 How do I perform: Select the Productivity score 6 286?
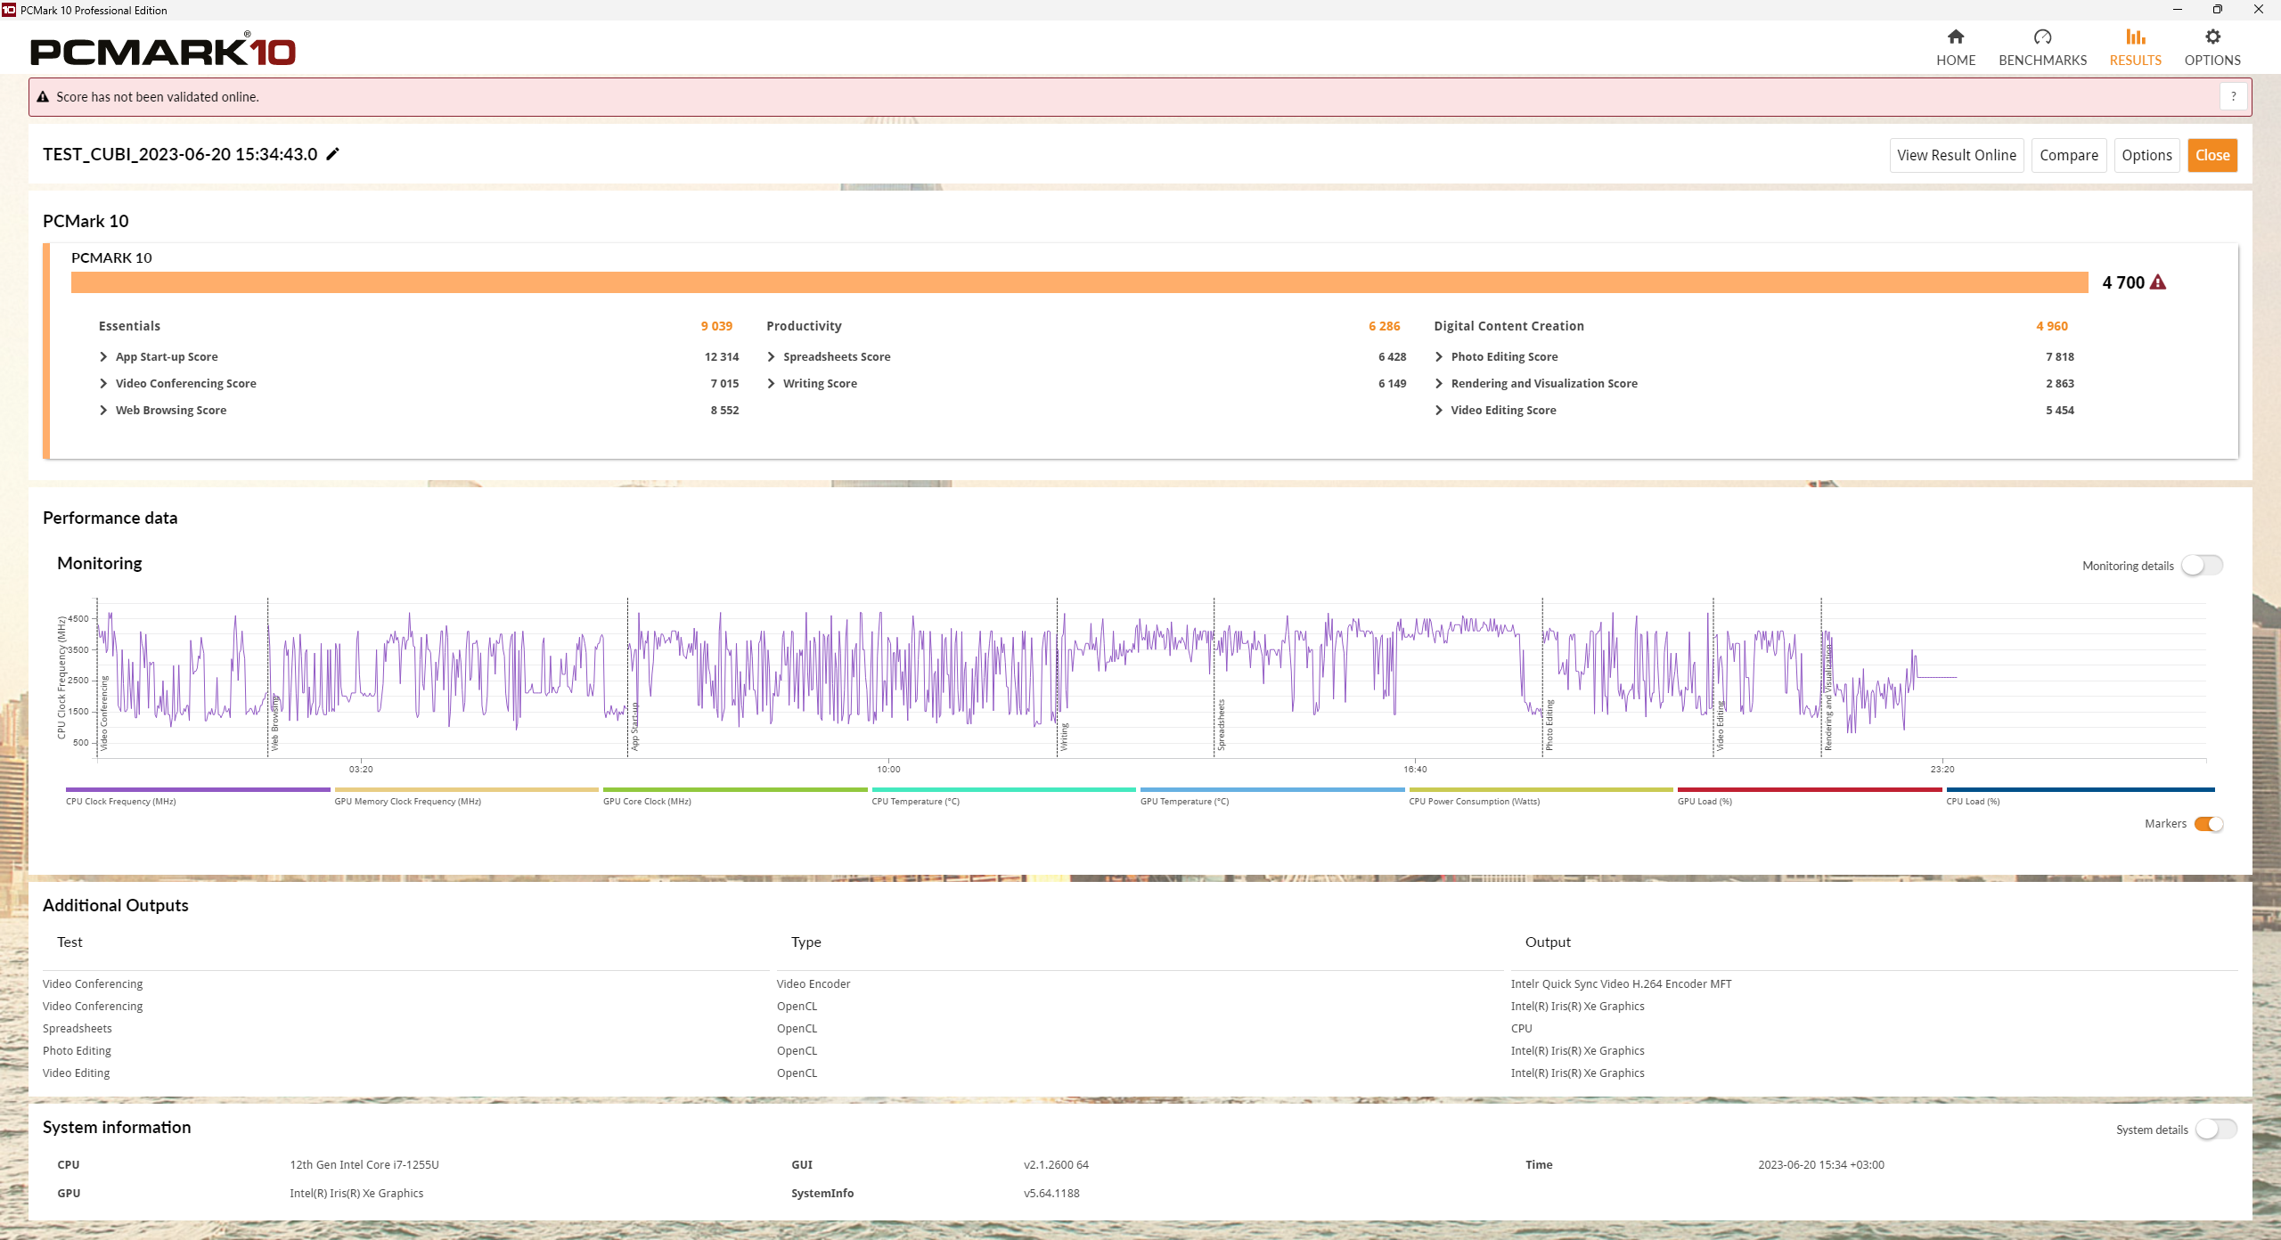click(x=1385, y=326)
